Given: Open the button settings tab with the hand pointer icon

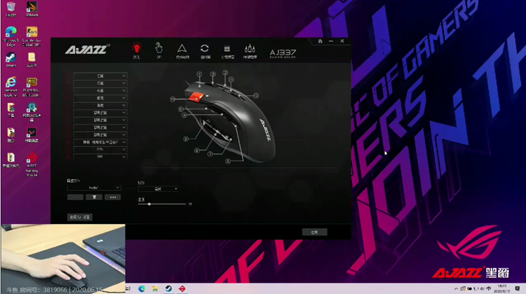Looking at the screenshot, I should tap(159, 50).
